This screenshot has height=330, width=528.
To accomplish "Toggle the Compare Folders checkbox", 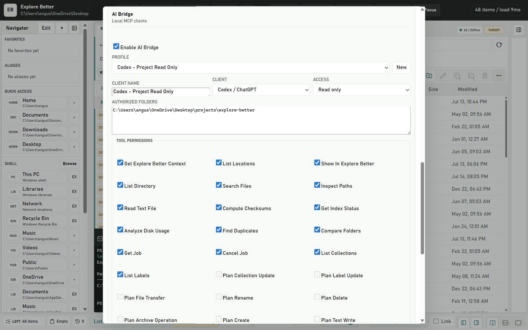I will coord(317,230).
